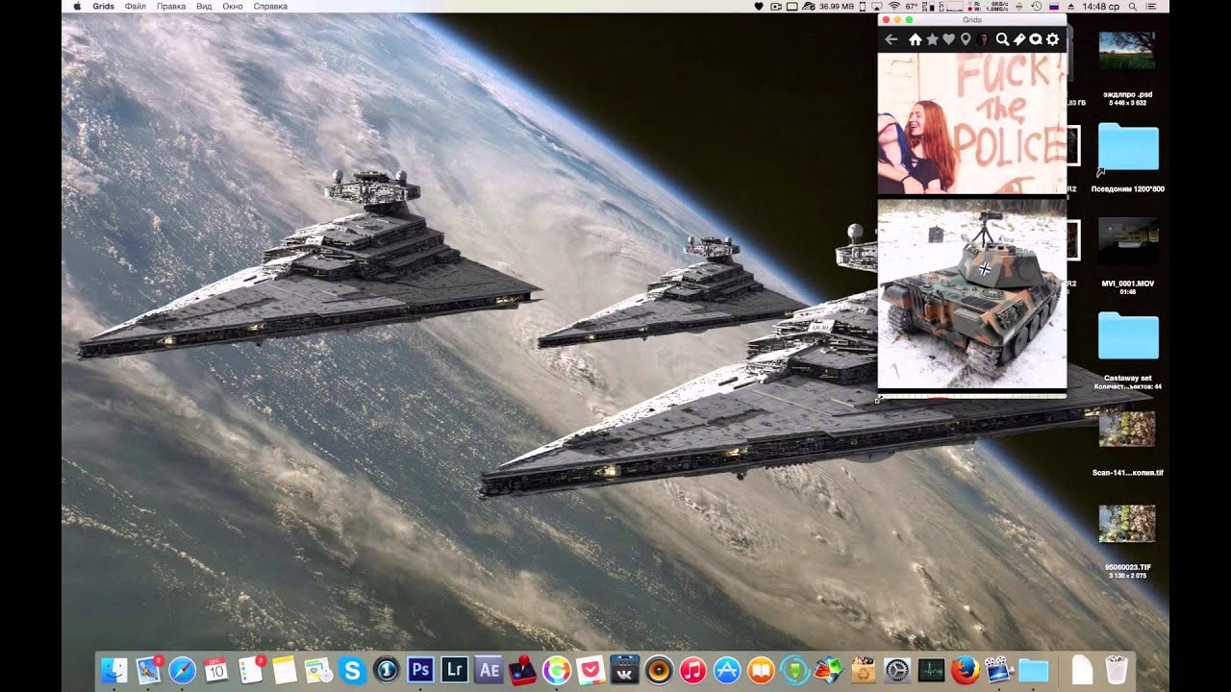Open the Trash in the Dock
This screenshot has height=692, width=1231.
pyautogui.click(x=1116, y=670)
